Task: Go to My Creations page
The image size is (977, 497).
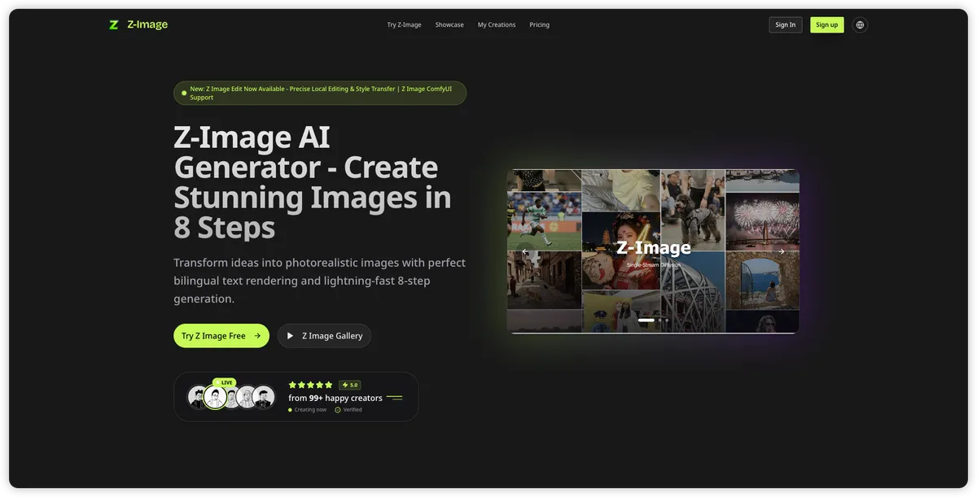Action: (x=497, y=25)
